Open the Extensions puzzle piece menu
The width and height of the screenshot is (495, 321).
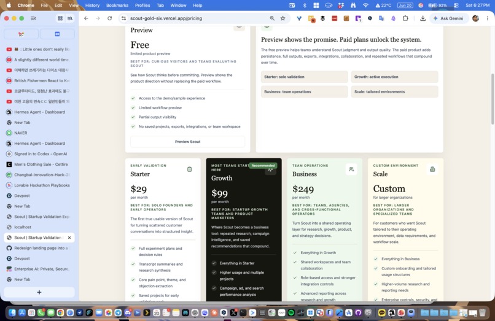405,18
